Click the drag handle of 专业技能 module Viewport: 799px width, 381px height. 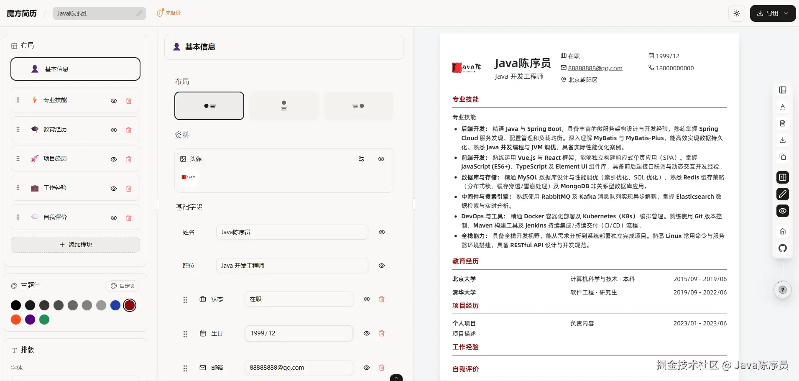18,100
